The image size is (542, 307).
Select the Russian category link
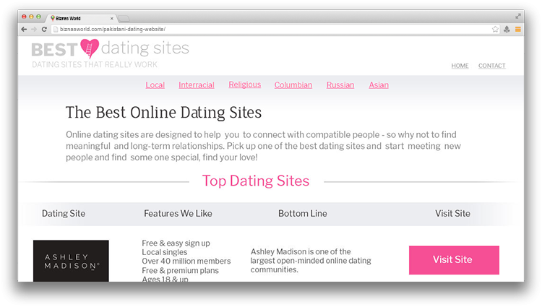(x=340, y=85)
